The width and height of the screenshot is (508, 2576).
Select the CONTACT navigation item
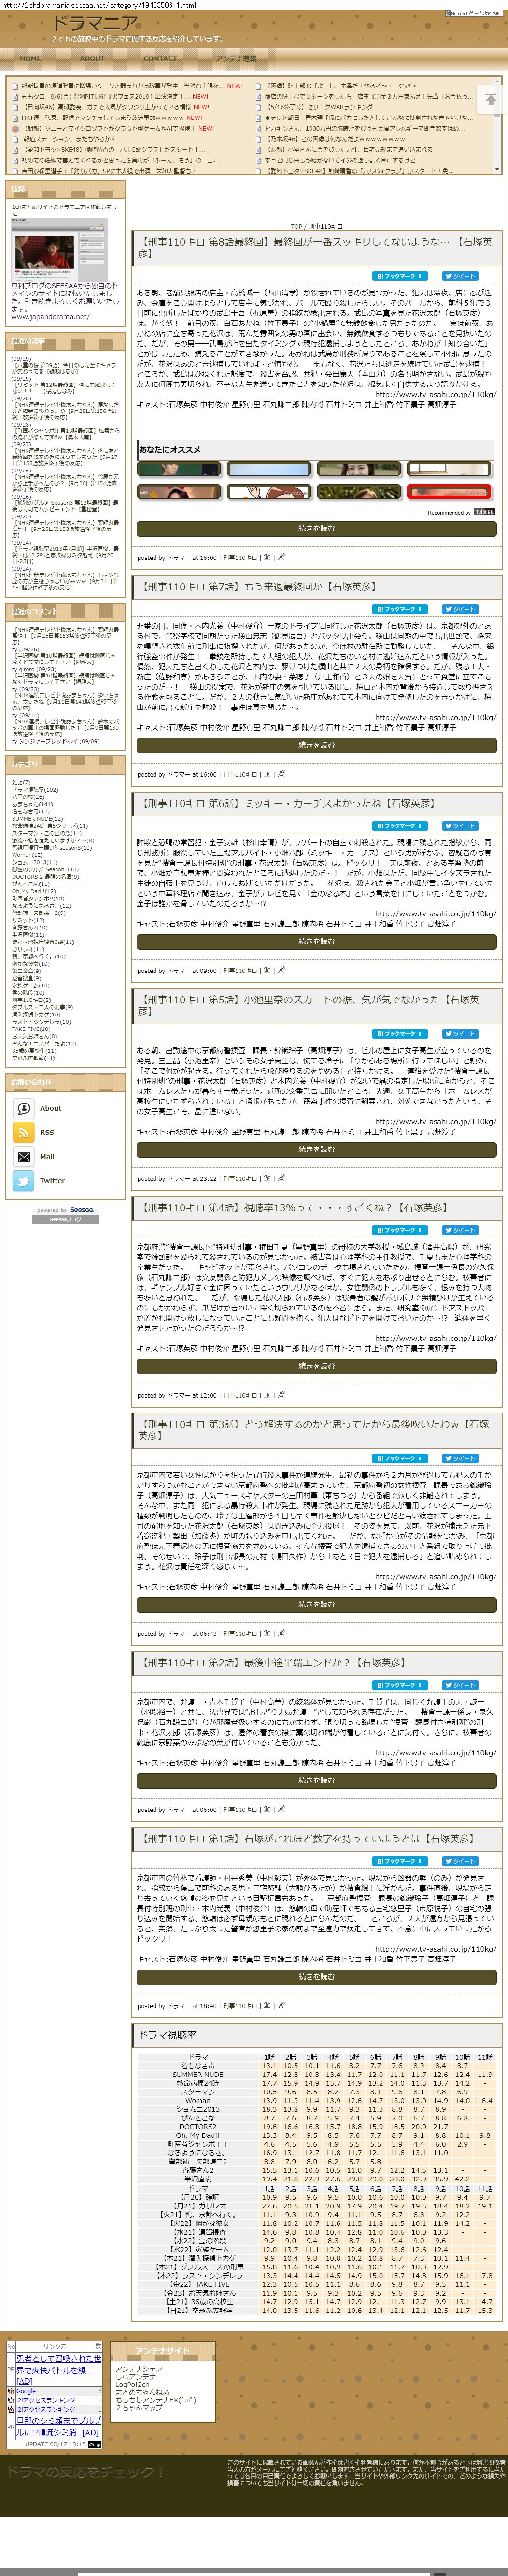[160, 59]
